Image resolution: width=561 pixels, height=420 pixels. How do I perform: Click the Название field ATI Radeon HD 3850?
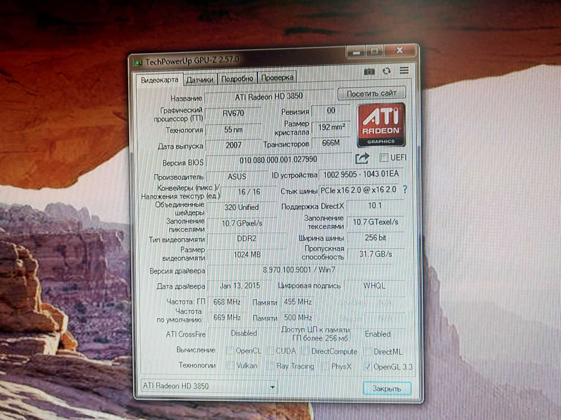[x=269, y=97]
